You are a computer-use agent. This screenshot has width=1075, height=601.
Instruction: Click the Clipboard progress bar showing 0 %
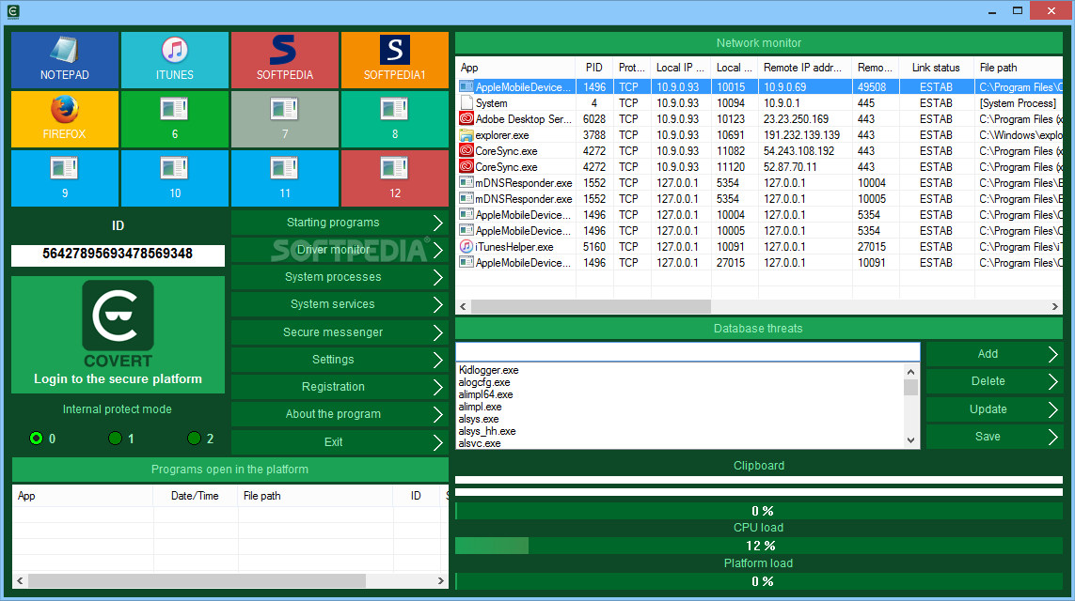coord(759,511)
